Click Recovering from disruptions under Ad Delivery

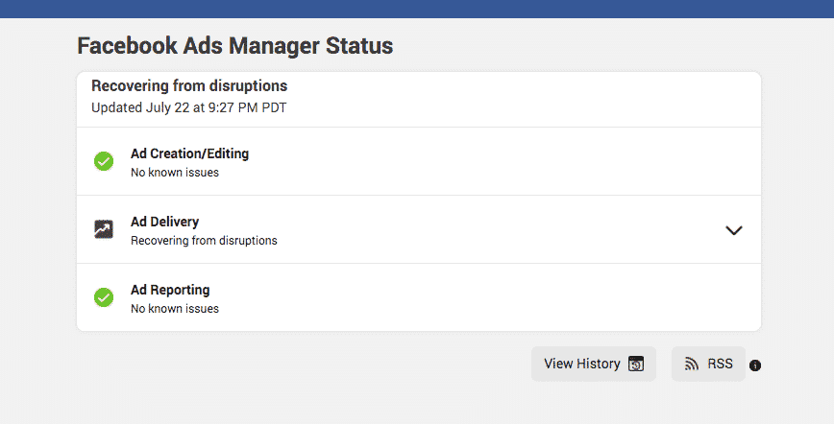click(204, 241)
